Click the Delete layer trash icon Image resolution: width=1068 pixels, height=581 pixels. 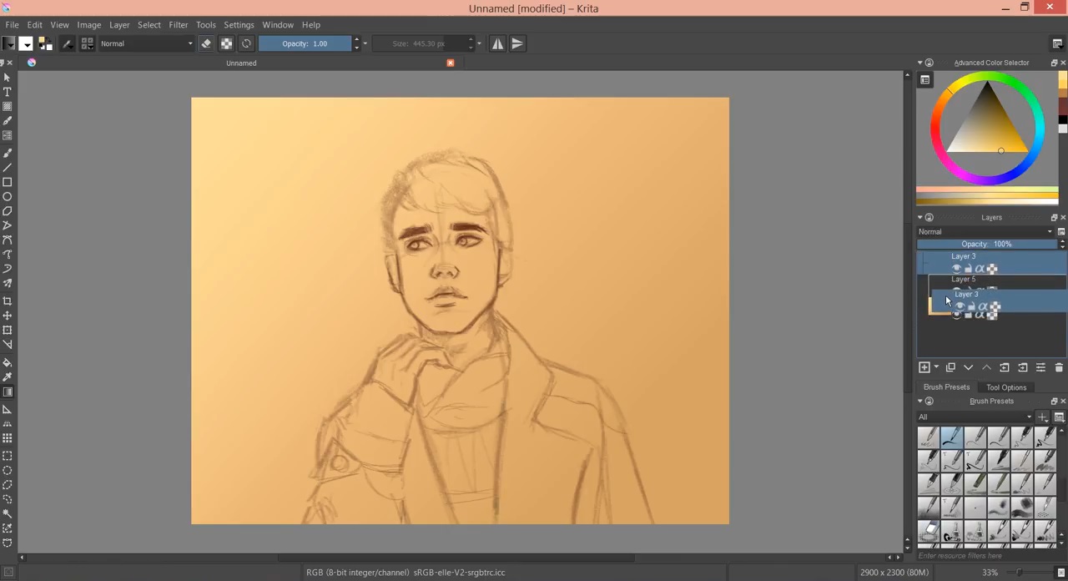1059,367
